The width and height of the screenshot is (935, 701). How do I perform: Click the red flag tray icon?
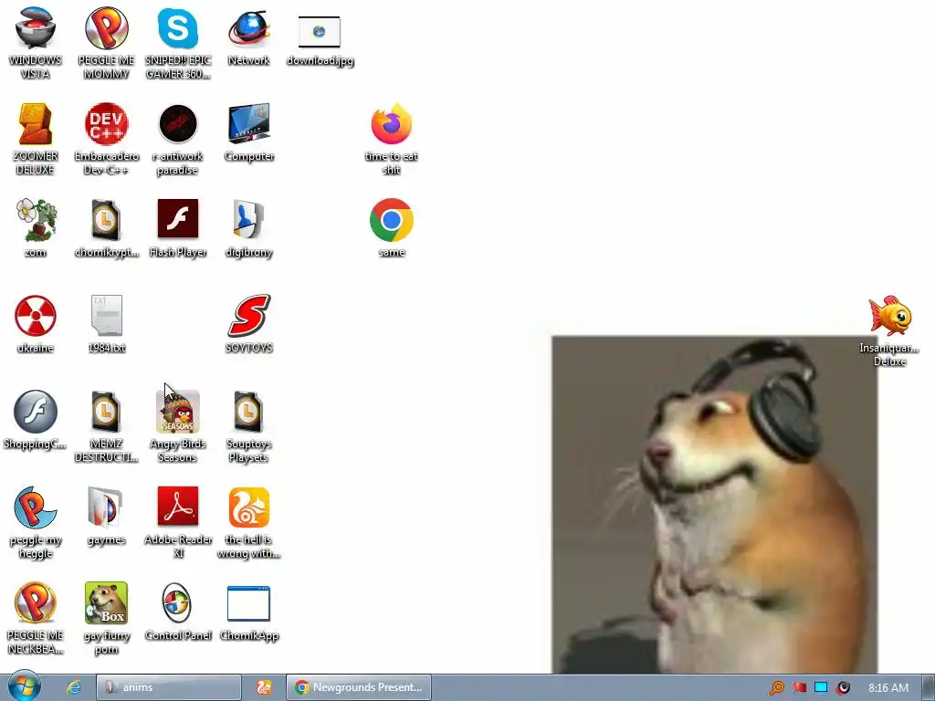point(799,687)
